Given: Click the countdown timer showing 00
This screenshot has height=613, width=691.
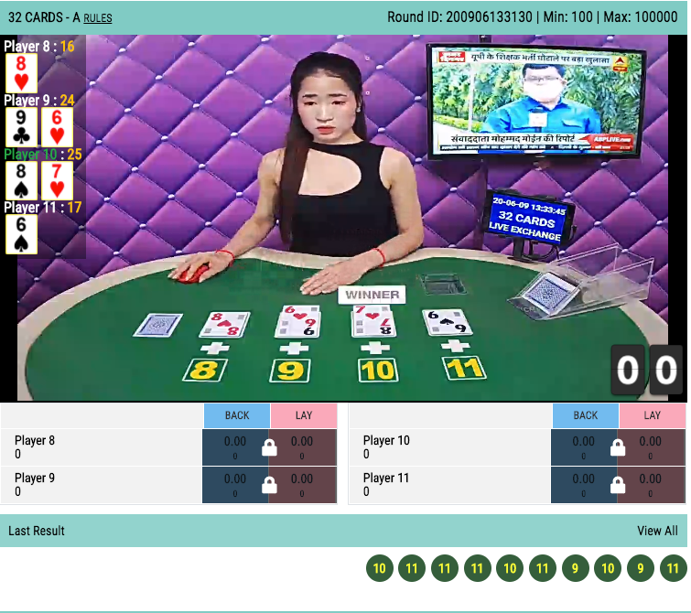Looking at the screenshot, I should [x=647, y=370].
